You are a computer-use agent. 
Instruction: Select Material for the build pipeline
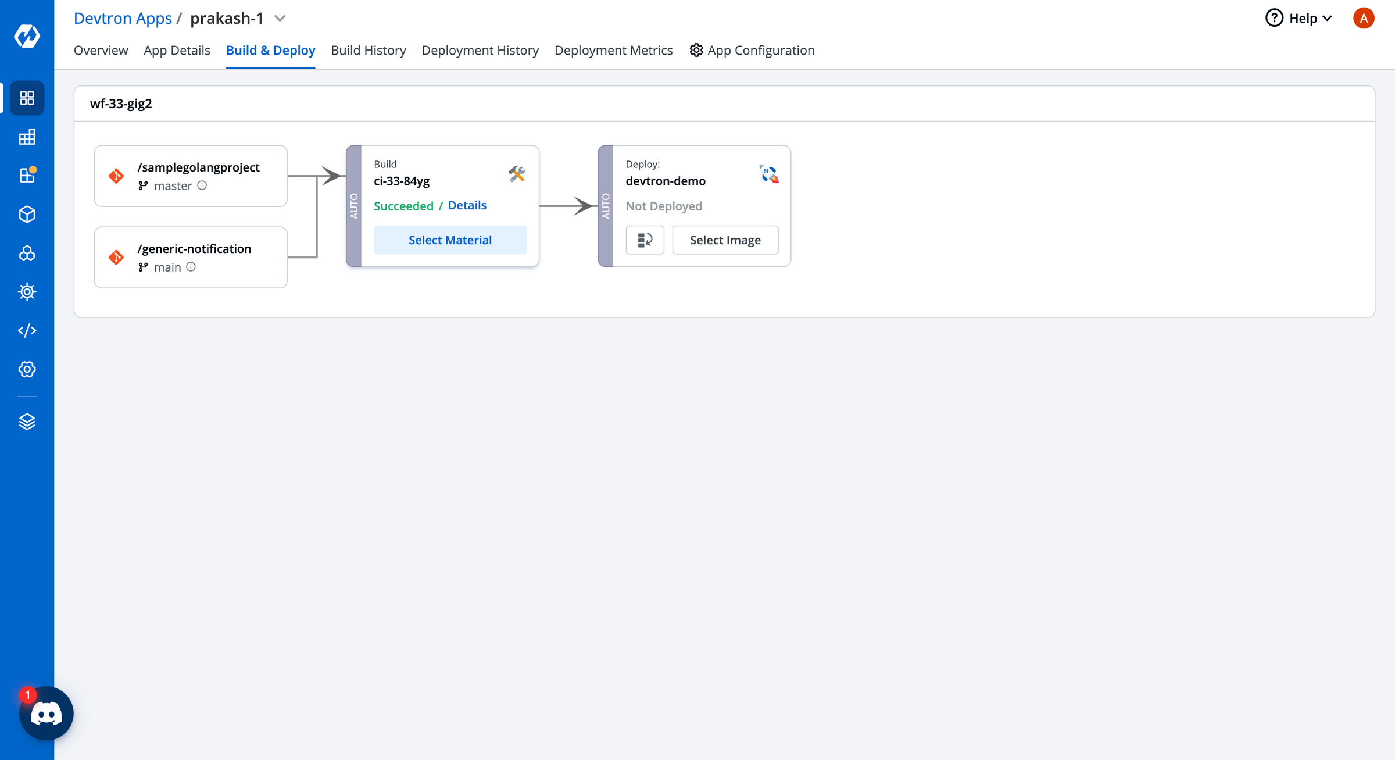(x=450, y=240)
